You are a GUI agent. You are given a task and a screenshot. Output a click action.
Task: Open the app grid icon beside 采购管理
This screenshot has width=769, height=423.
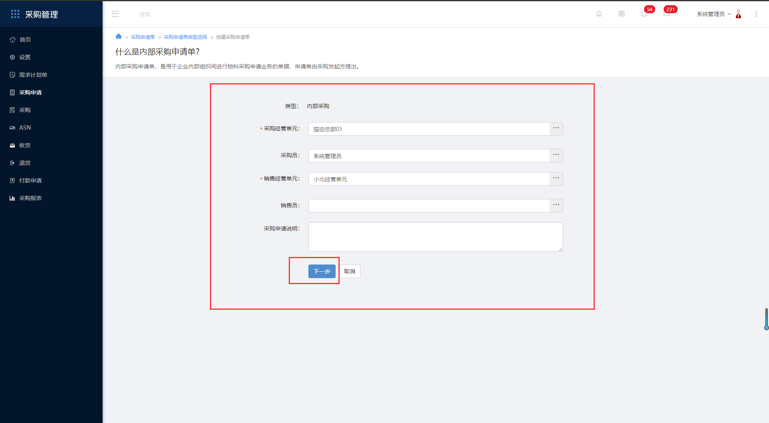[15, 14]
